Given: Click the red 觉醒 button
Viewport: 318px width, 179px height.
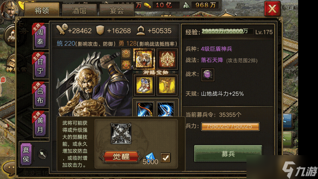Looking at the screenshot, I should point(121,156).
